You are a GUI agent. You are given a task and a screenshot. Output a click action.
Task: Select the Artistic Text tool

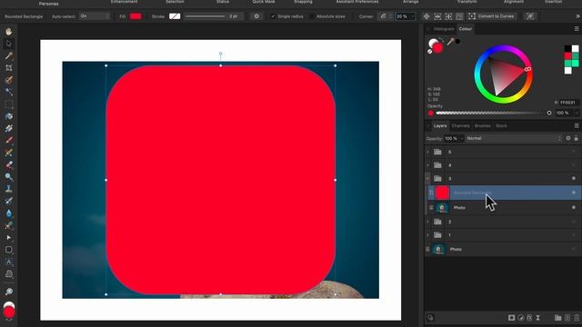pyautogui.click(x=9, y=262)
